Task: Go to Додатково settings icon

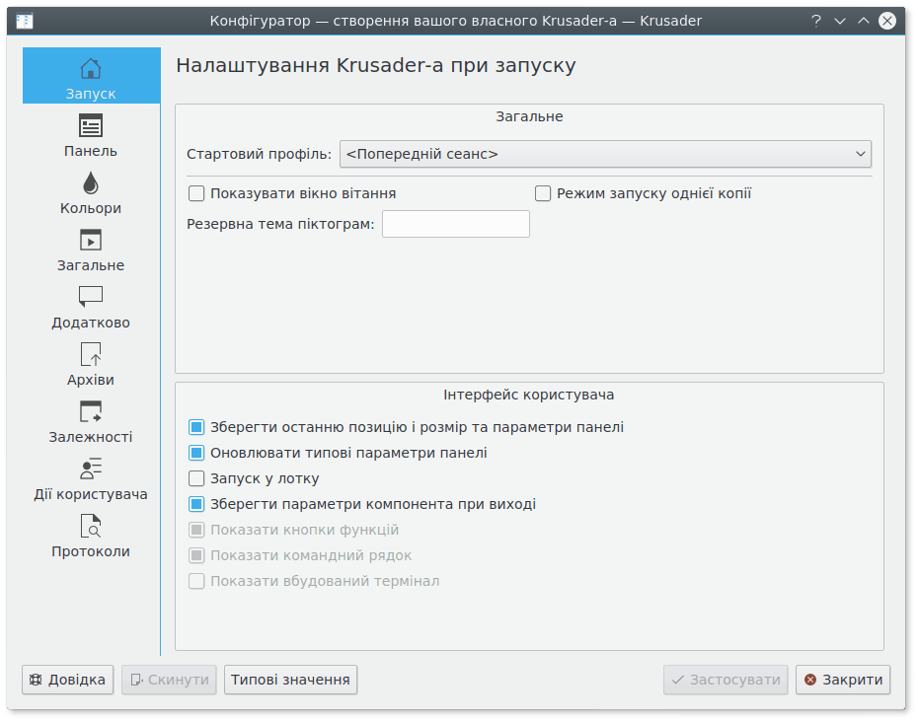Action: point(91,298)
